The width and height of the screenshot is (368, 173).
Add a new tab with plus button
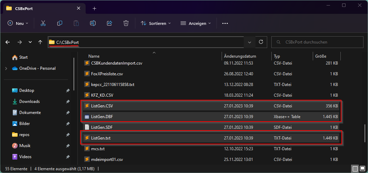[x=94, y=8]
